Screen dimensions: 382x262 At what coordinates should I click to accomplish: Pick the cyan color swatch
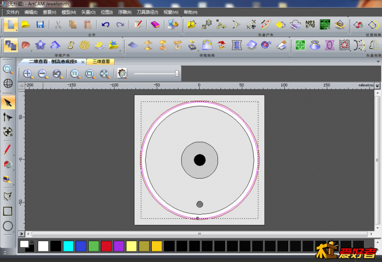[x=68, y=246]
